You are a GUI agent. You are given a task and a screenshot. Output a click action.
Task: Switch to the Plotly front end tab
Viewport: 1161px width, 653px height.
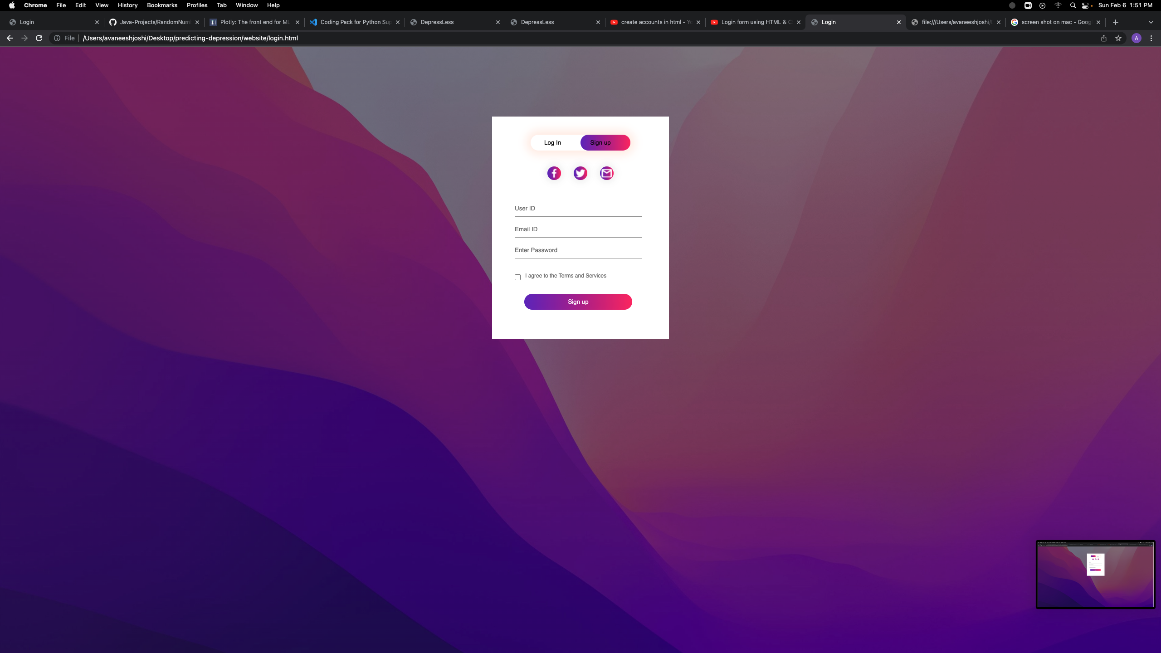254,22
